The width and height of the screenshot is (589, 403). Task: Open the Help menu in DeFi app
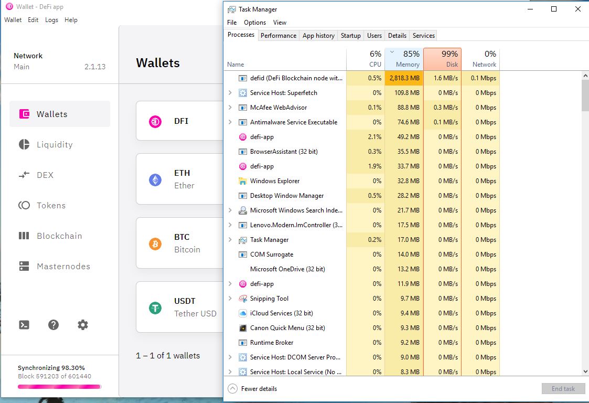(x=71, y=20)
